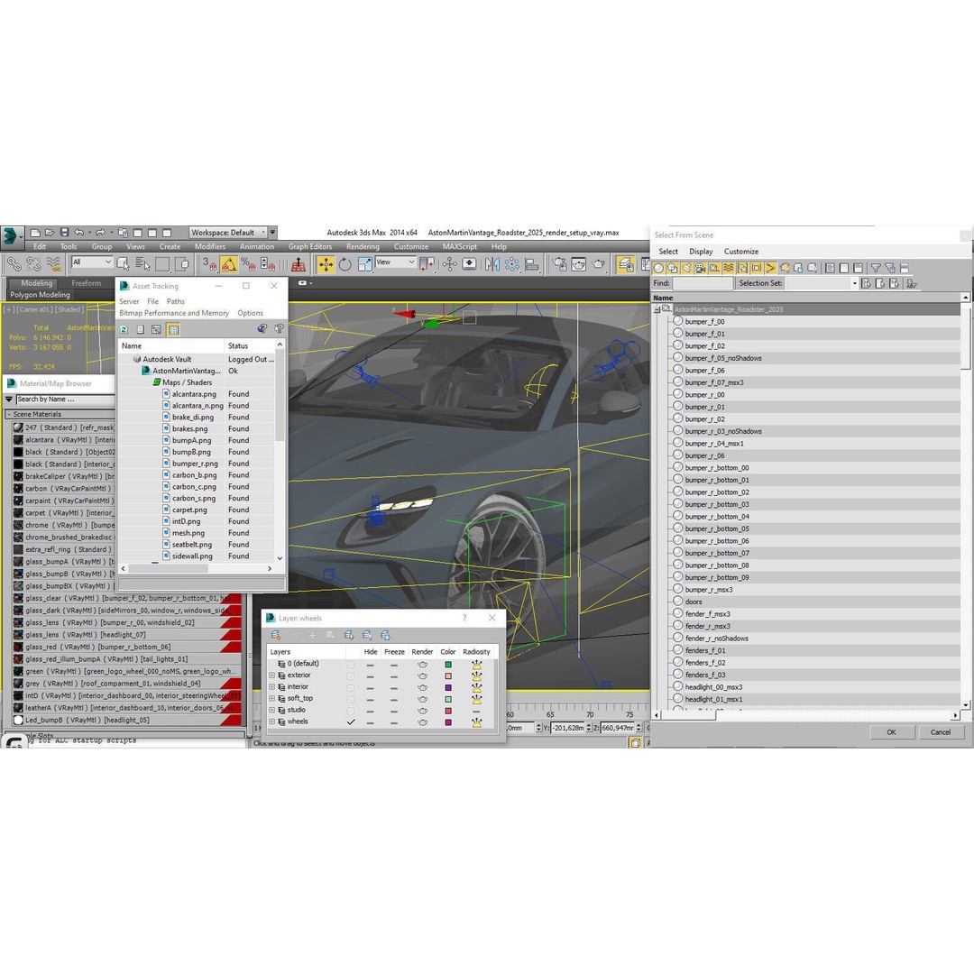This screenshot has width=974, height=974.
Task: Expand the interior layer tree node
Action: [271, 687]
